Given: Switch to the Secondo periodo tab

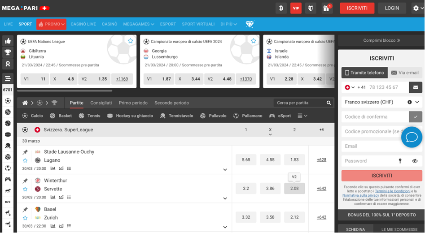Looking at the screenshot, I should click(171, 103).
